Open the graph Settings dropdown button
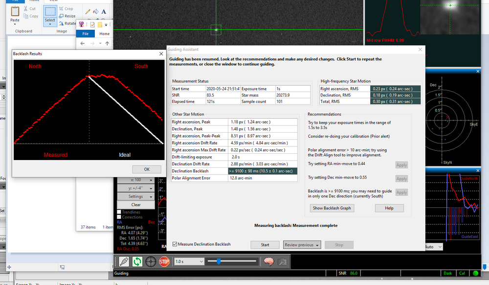 136,197
